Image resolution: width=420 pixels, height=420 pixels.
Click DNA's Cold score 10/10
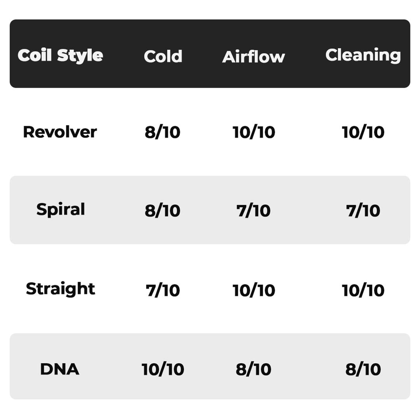(x=163, y=369)
